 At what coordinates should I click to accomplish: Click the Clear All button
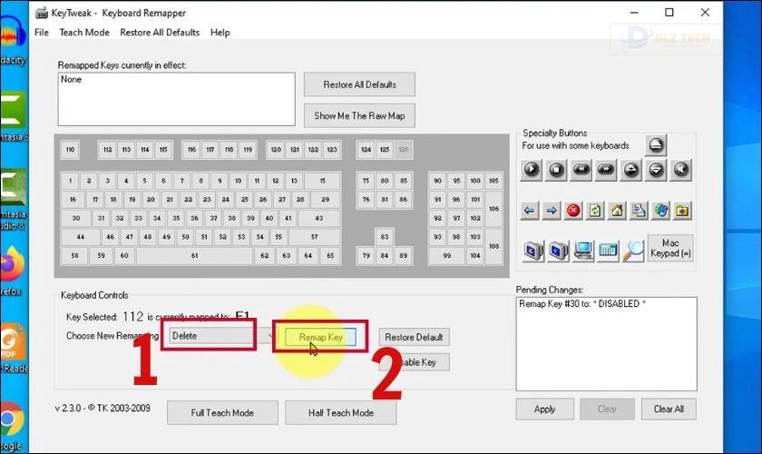(669, 410)
